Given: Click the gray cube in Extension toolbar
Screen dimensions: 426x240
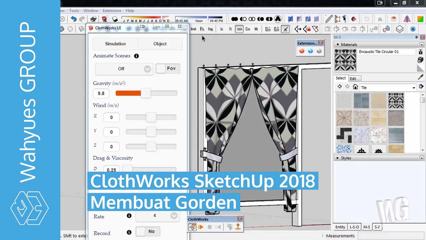Looking at the screenshot, I should point(319,51).
